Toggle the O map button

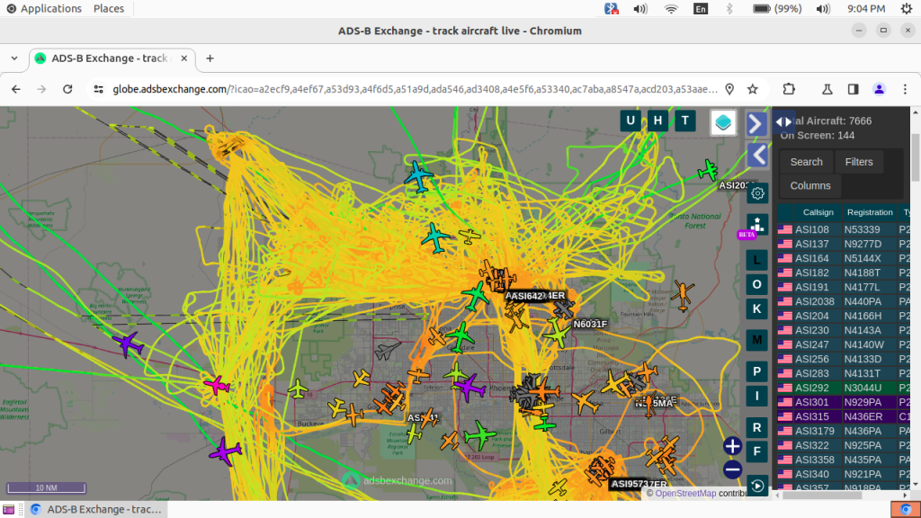[x=757, y=284]
